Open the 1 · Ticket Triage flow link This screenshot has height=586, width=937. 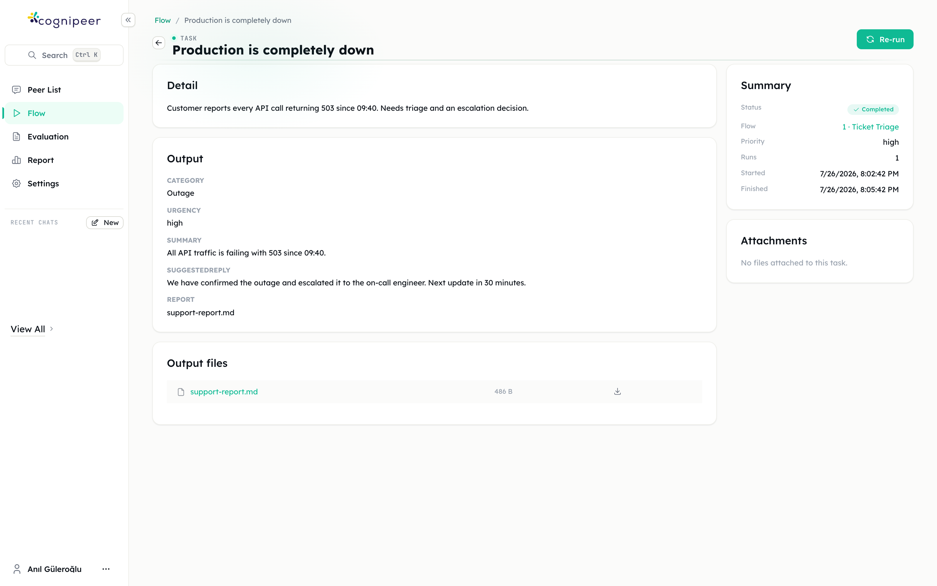pyautogui.click(x=871, y=127)
